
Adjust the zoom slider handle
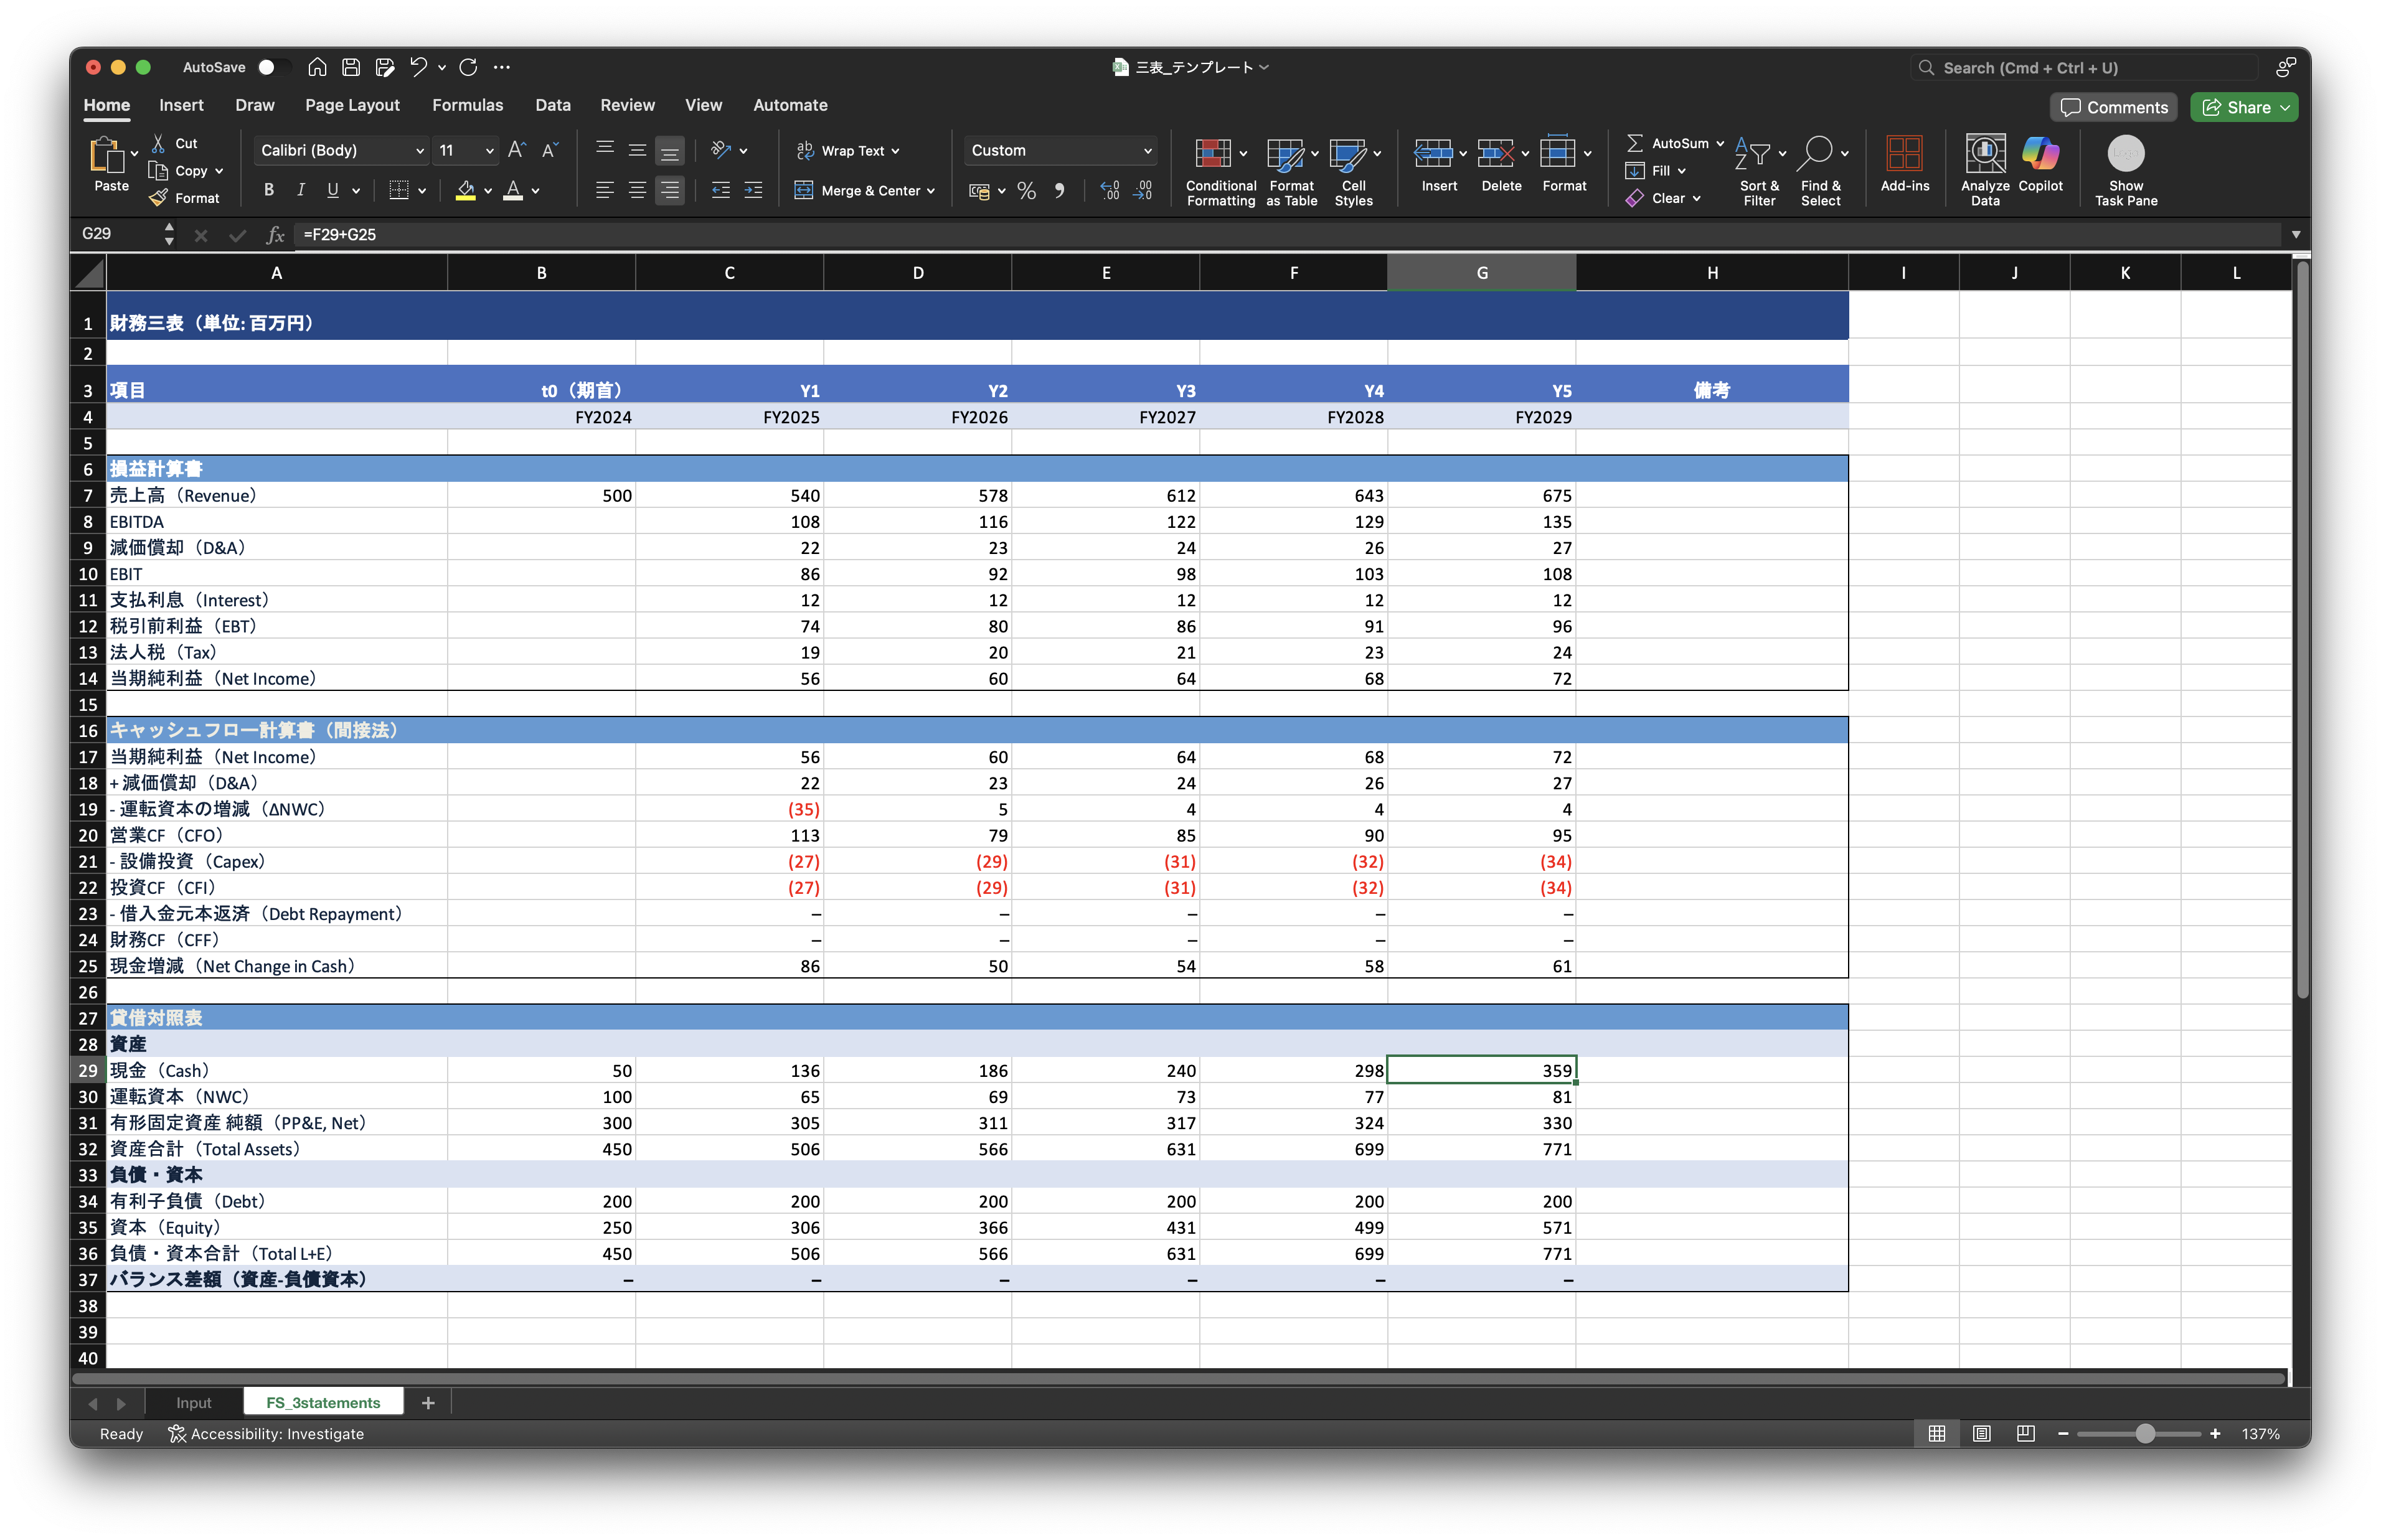(x=2145, y=1433)
